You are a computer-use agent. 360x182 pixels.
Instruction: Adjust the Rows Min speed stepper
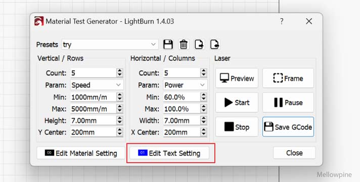tap(120, 97)
